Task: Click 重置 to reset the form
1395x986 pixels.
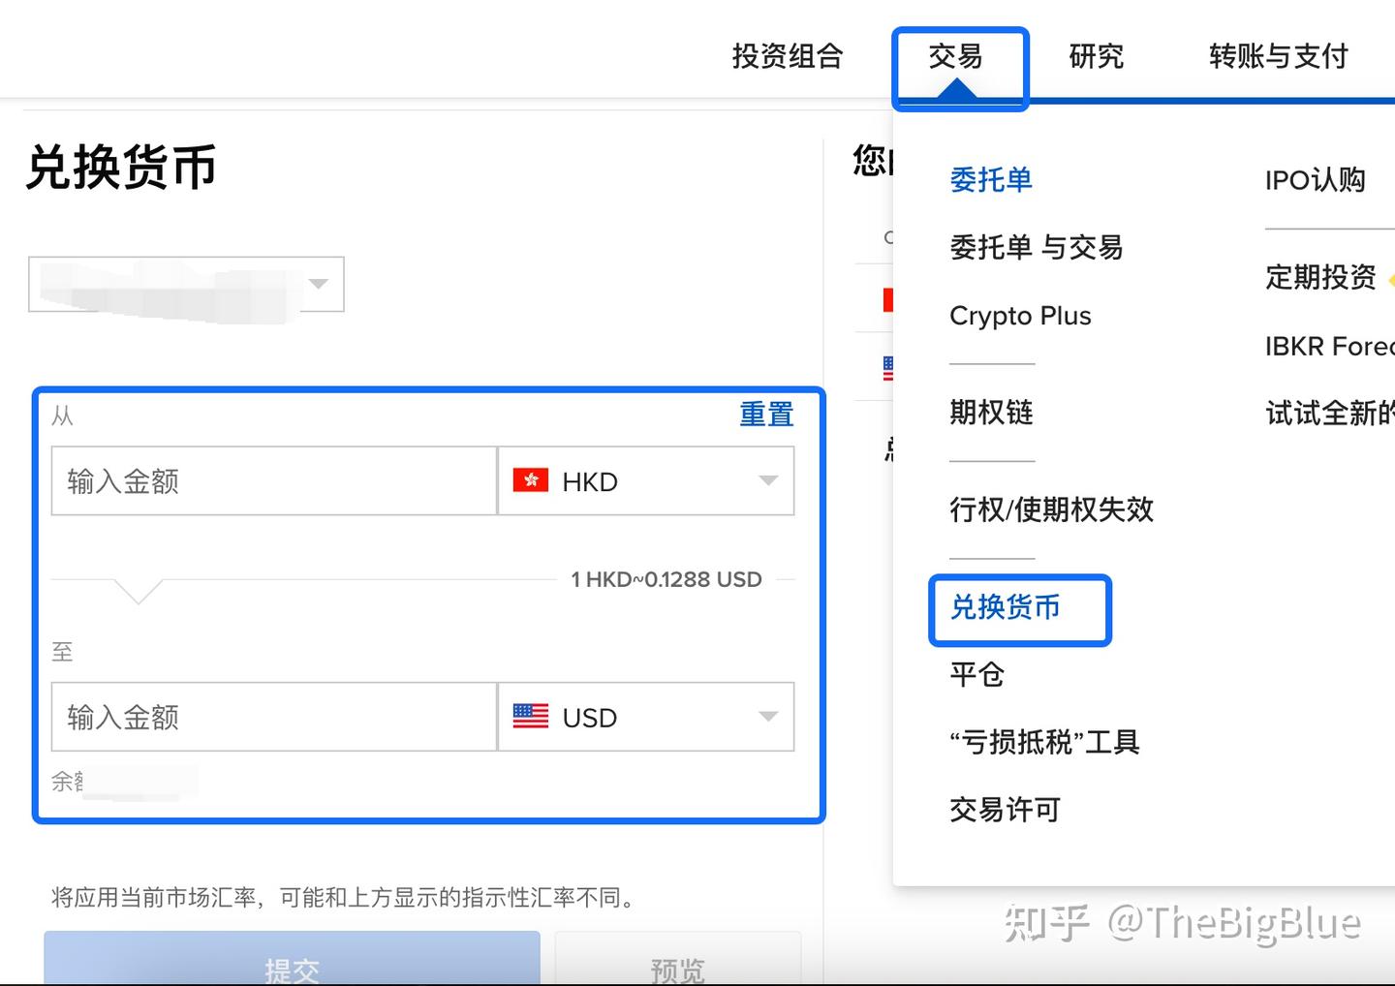Action: tap(765, 414)
